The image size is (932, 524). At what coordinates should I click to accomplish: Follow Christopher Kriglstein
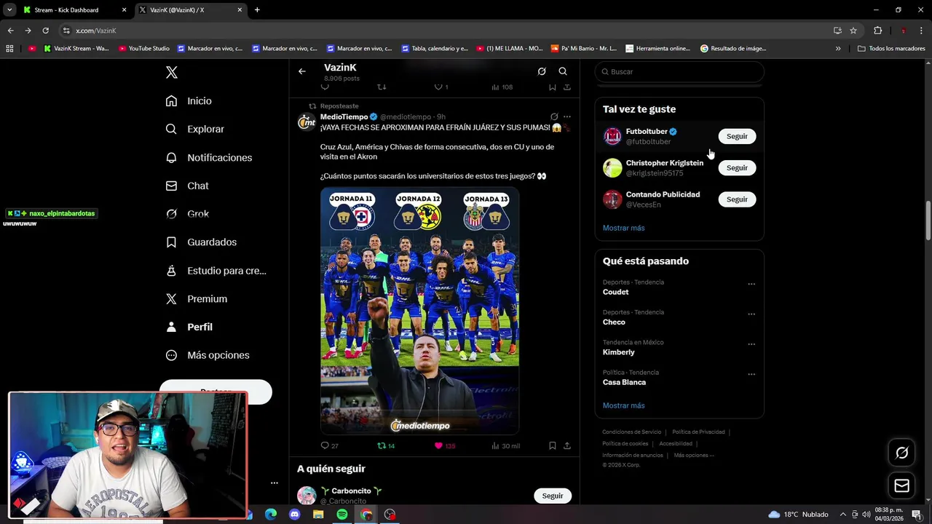[x=737, y=167]
